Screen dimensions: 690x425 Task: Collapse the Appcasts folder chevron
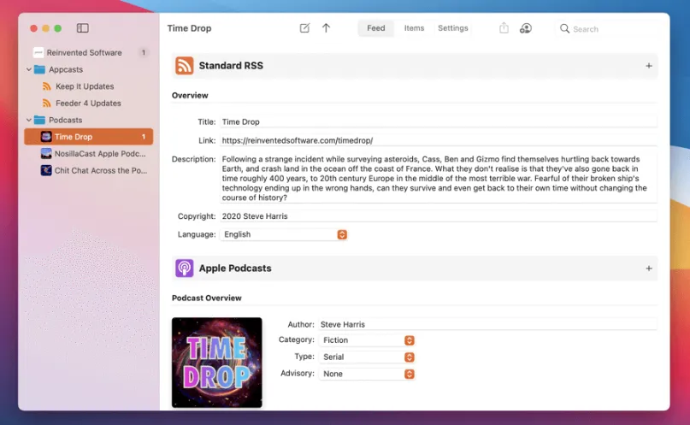(x=28, y=69)
